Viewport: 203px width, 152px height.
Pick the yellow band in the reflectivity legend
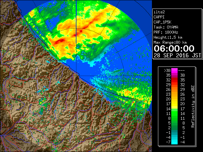point(174,104)
